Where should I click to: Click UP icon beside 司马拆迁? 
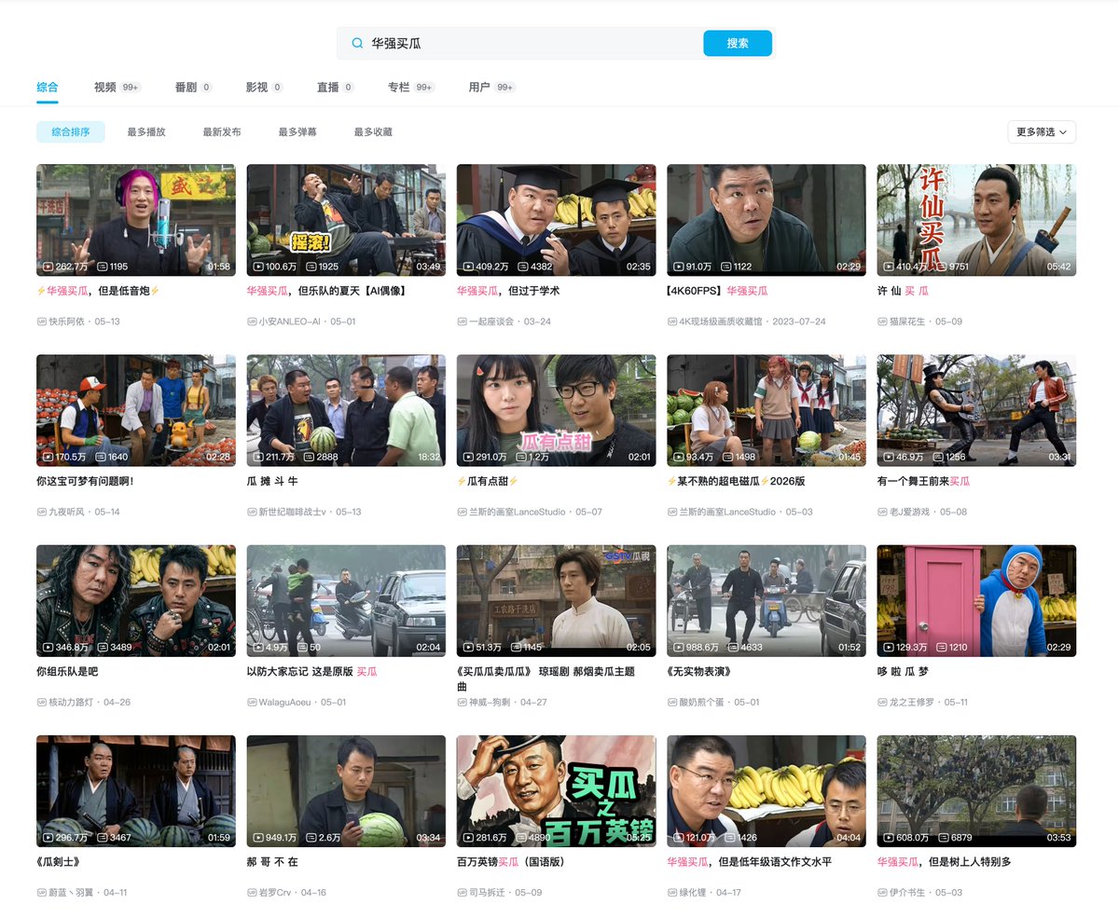pyautogui.click(x=463, y=892)
